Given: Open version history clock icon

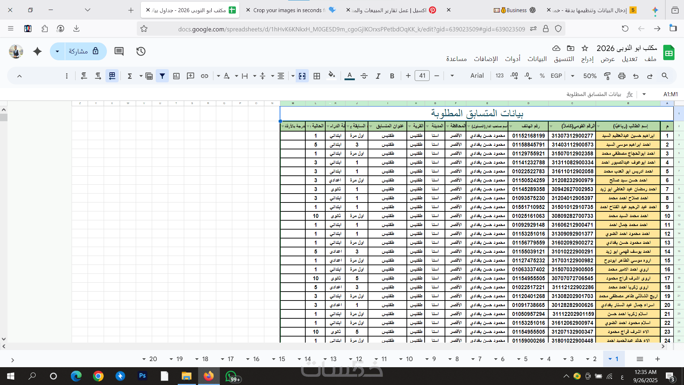Looking at the screenshot, I should [x=141, y=51].
